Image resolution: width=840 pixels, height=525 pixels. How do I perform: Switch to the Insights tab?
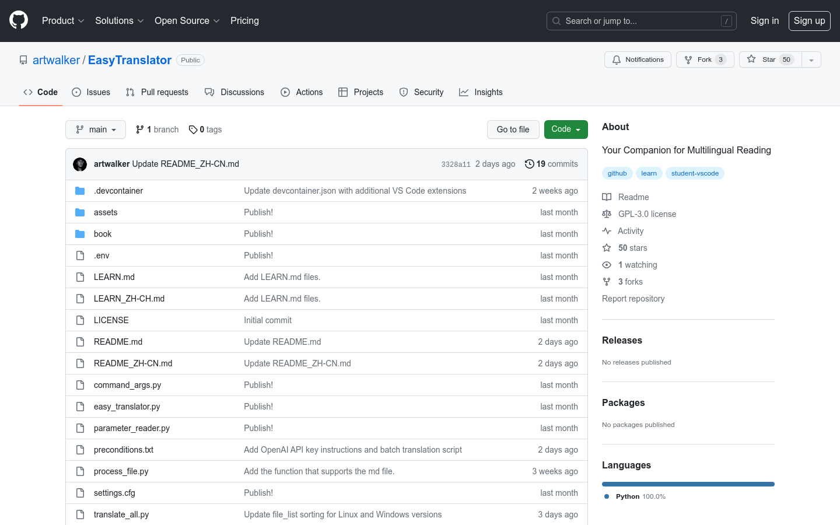tap(481, 92)
